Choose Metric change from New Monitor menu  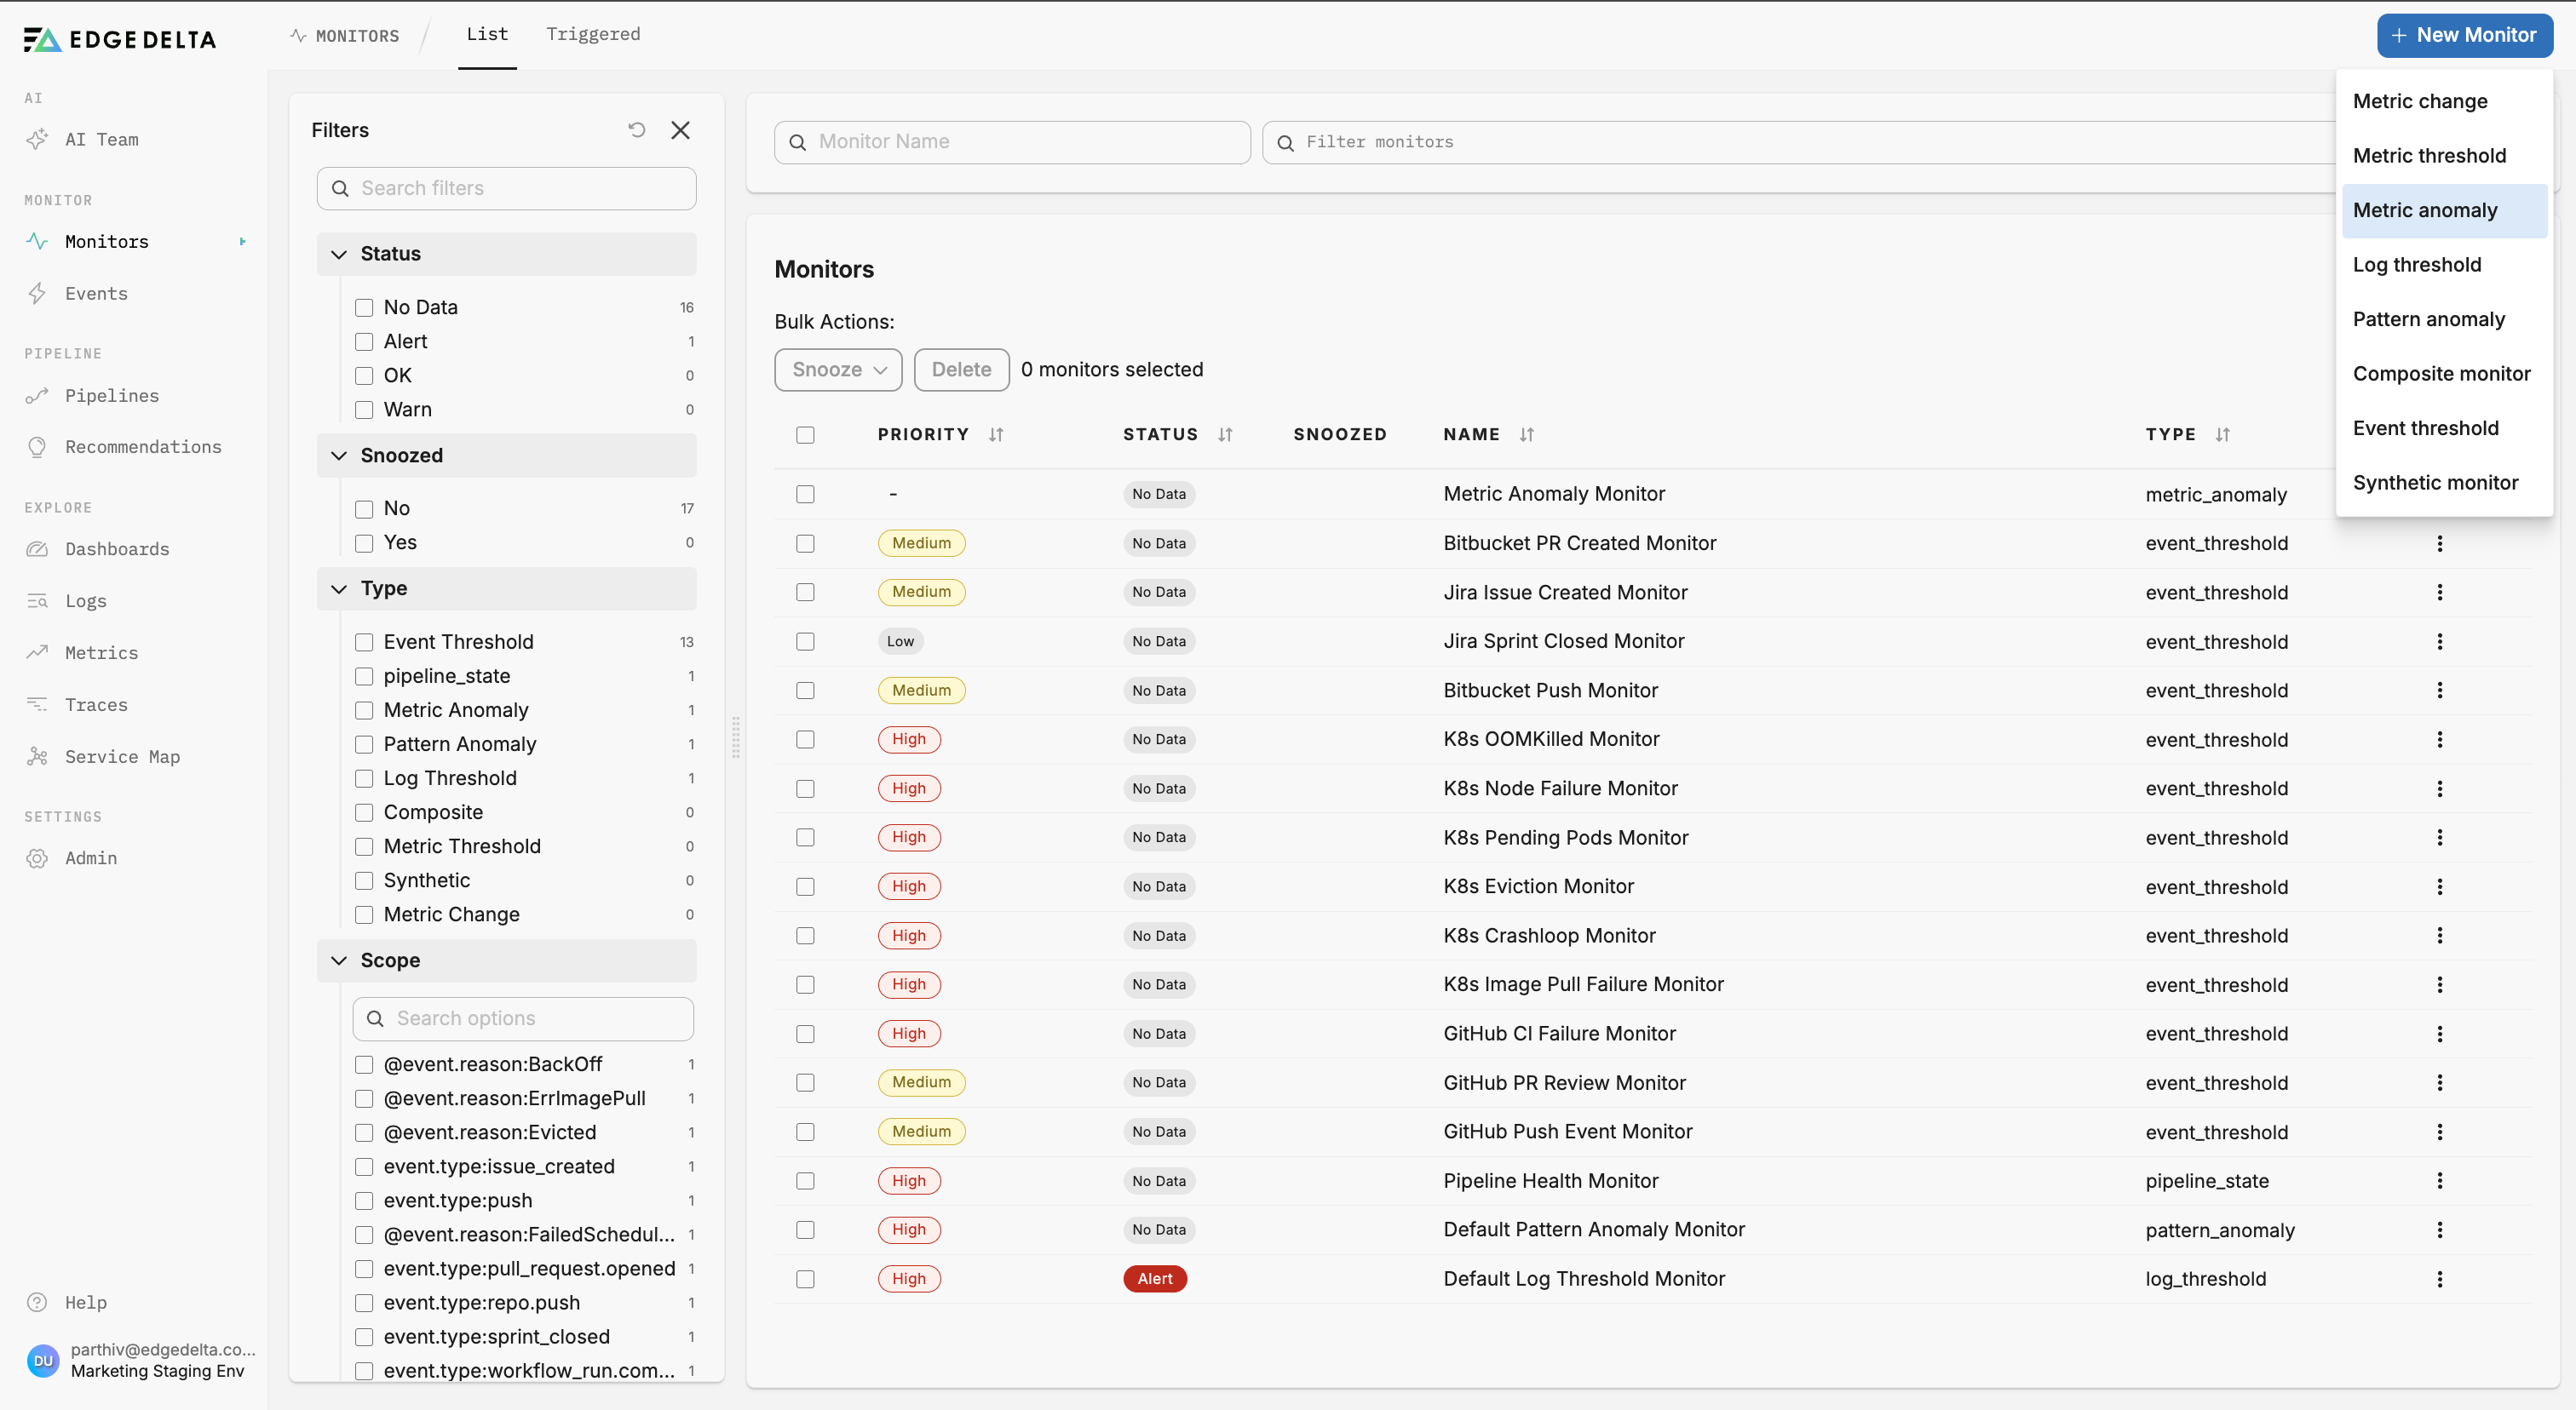(x=2444, y=101)
